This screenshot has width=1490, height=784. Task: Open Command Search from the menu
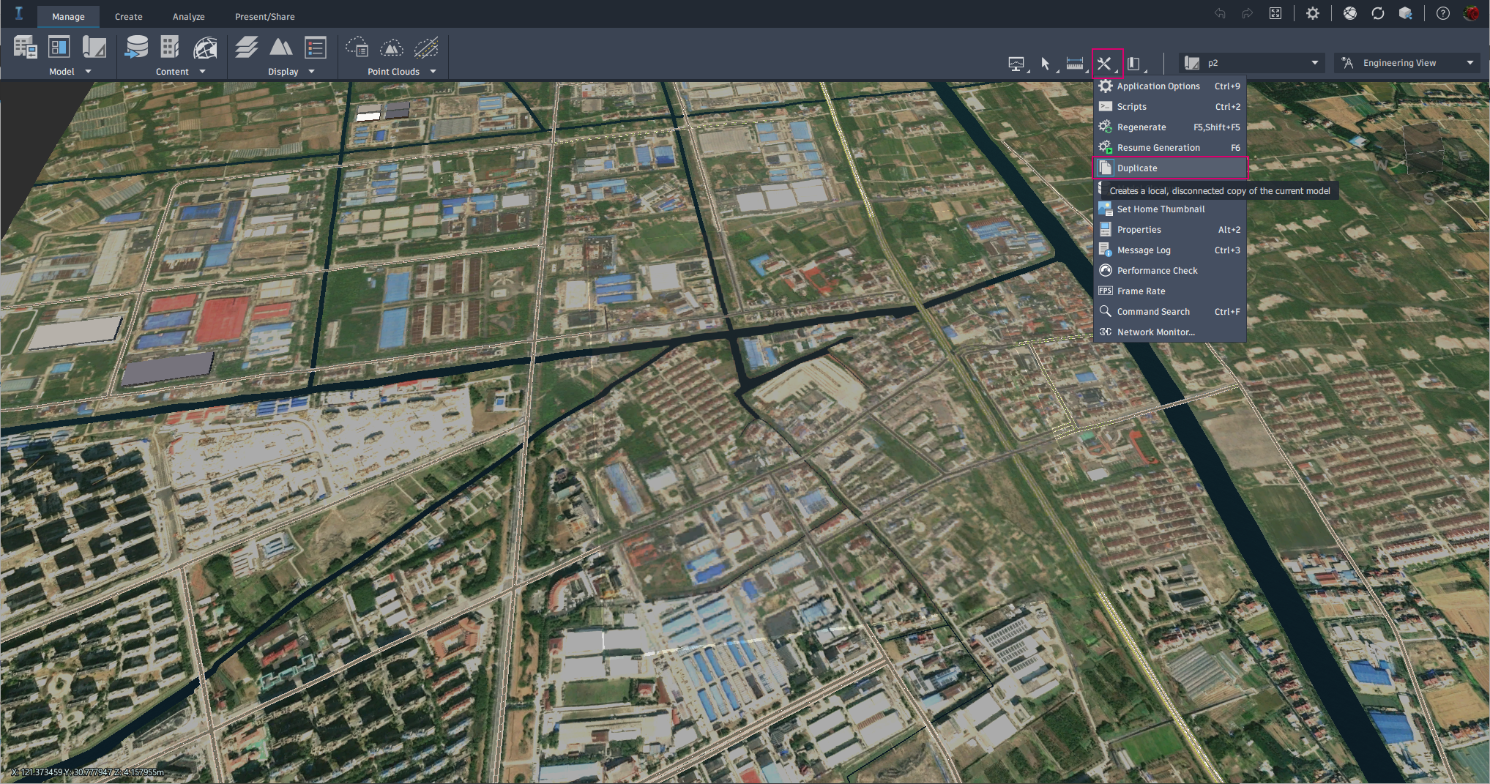coord(1170,312)
